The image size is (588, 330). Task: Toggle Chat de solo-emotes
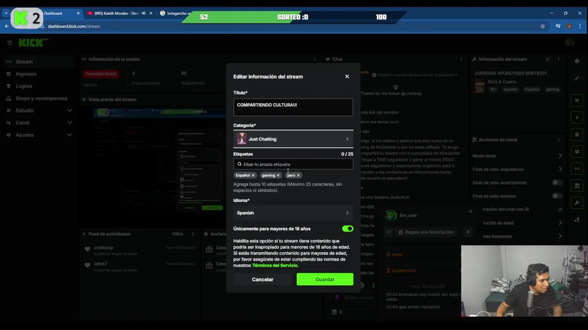point(556,196)
